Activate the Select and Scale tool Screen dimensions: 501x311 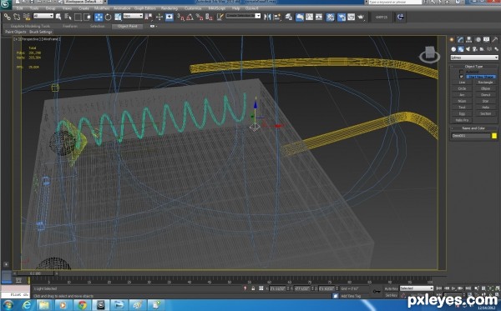pyautogui.click(x=118, y=17)
